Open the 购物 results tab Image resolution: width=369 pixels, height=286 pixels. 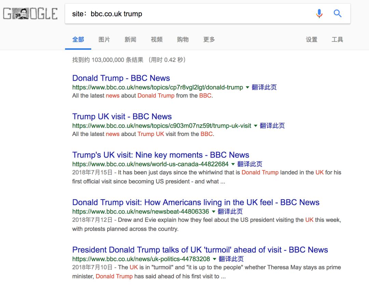(183, 40)
